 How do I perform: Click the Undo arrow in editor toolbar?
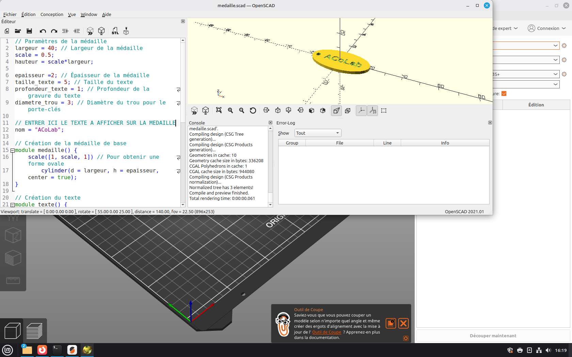coord(43,31)
